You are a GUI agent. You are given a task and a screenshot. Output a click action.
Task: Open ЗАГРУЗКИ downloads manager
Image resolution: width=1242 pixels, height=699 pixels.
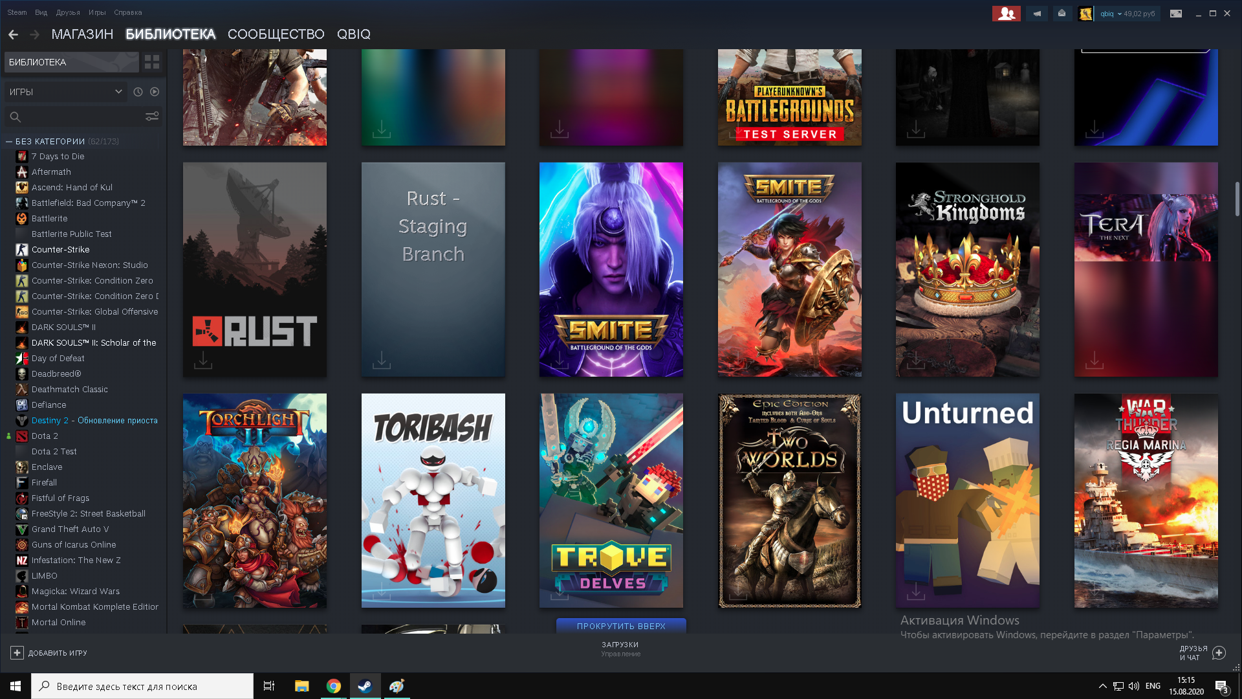coord(620,649)
